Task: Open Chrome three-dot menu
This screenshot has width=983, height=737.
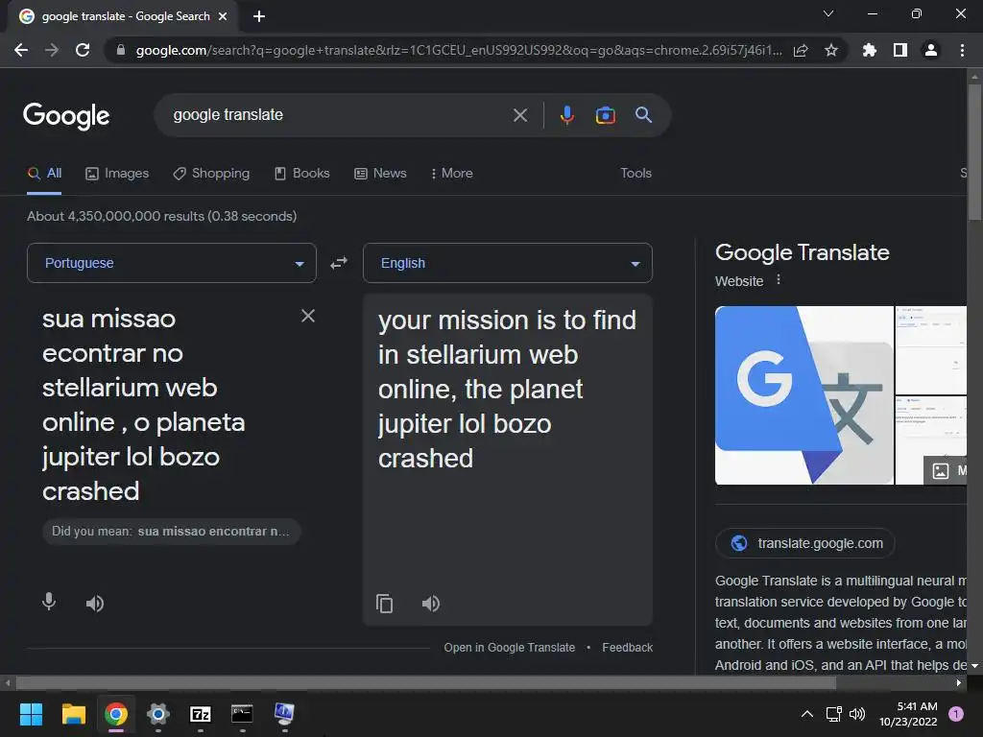Action: pyautogui.click(x=962, y=50)
